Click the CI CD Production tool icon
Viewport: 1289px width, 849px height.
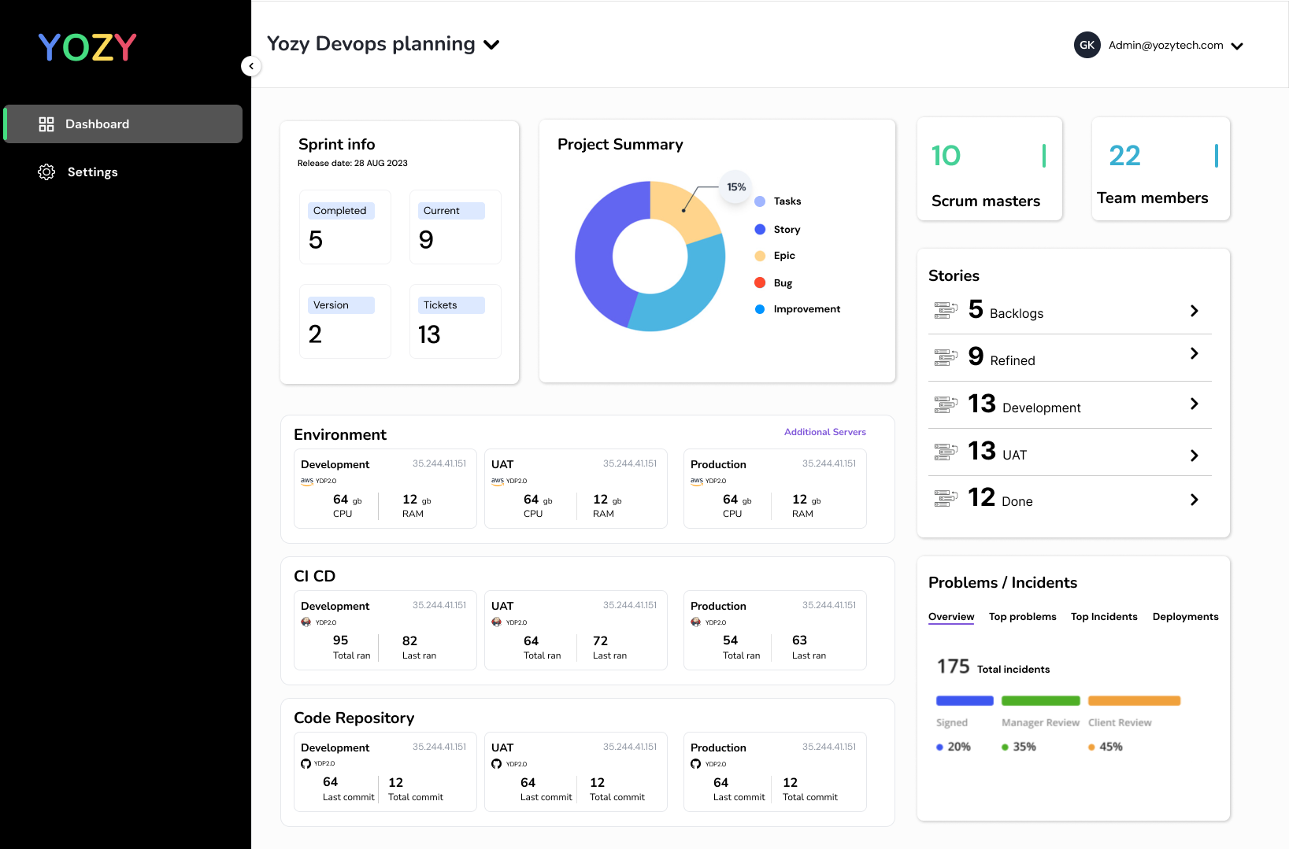(696, 622)
